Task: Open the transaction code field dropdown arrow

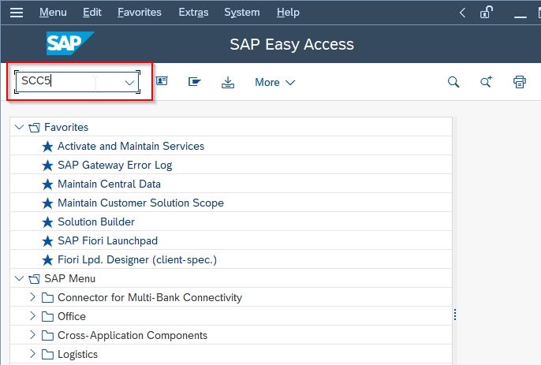Action: pos(129,83)
